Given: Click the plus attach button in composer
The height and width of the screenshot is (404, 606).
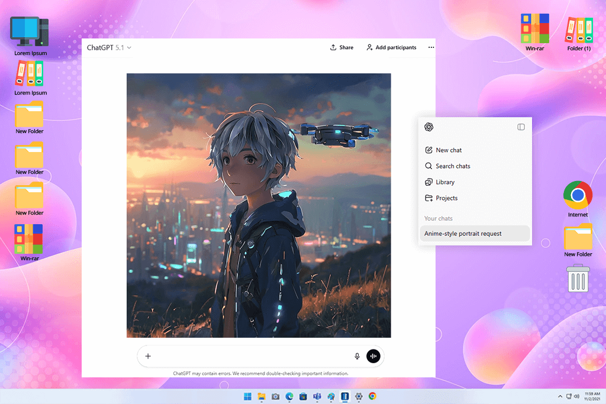Looking at the screenshot, I should point(148,356).
